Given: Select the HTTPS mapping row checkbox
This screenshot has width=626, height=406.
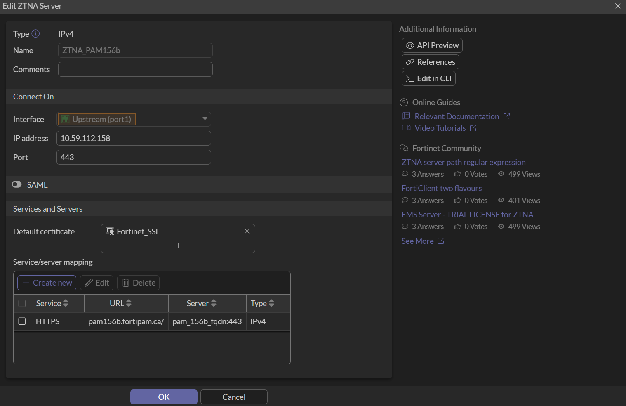Looking at the screenshot, I should pos(22,321).
